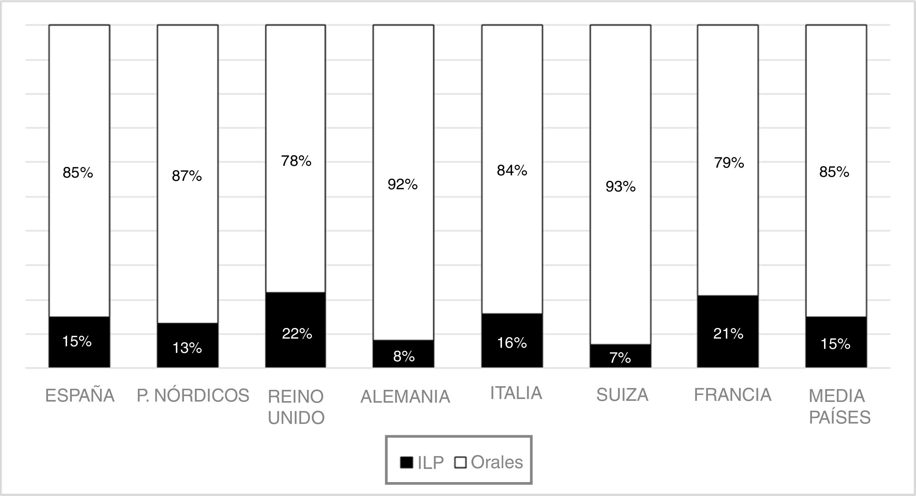Select the 93% Orales data label
The height and width of the screenshot is (496, 916).
620,187
